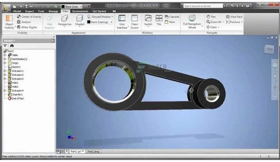The width and height of the screenshot is (280, 162).
Task: Toggle Analysis visibility
Action: (x=24, y=22)
